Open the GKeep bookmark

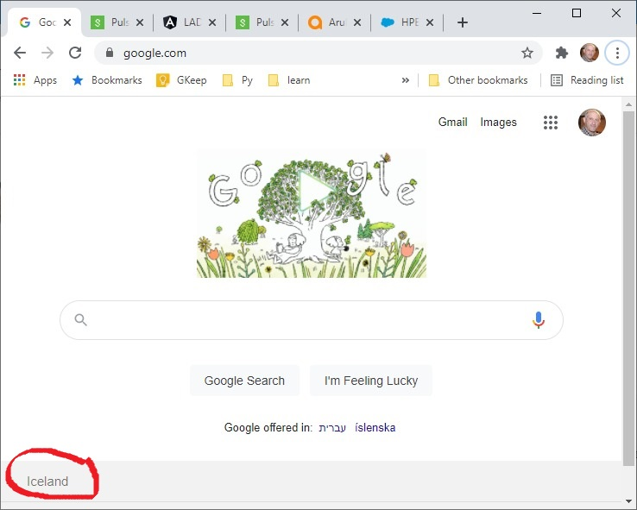tap(181, 80)
